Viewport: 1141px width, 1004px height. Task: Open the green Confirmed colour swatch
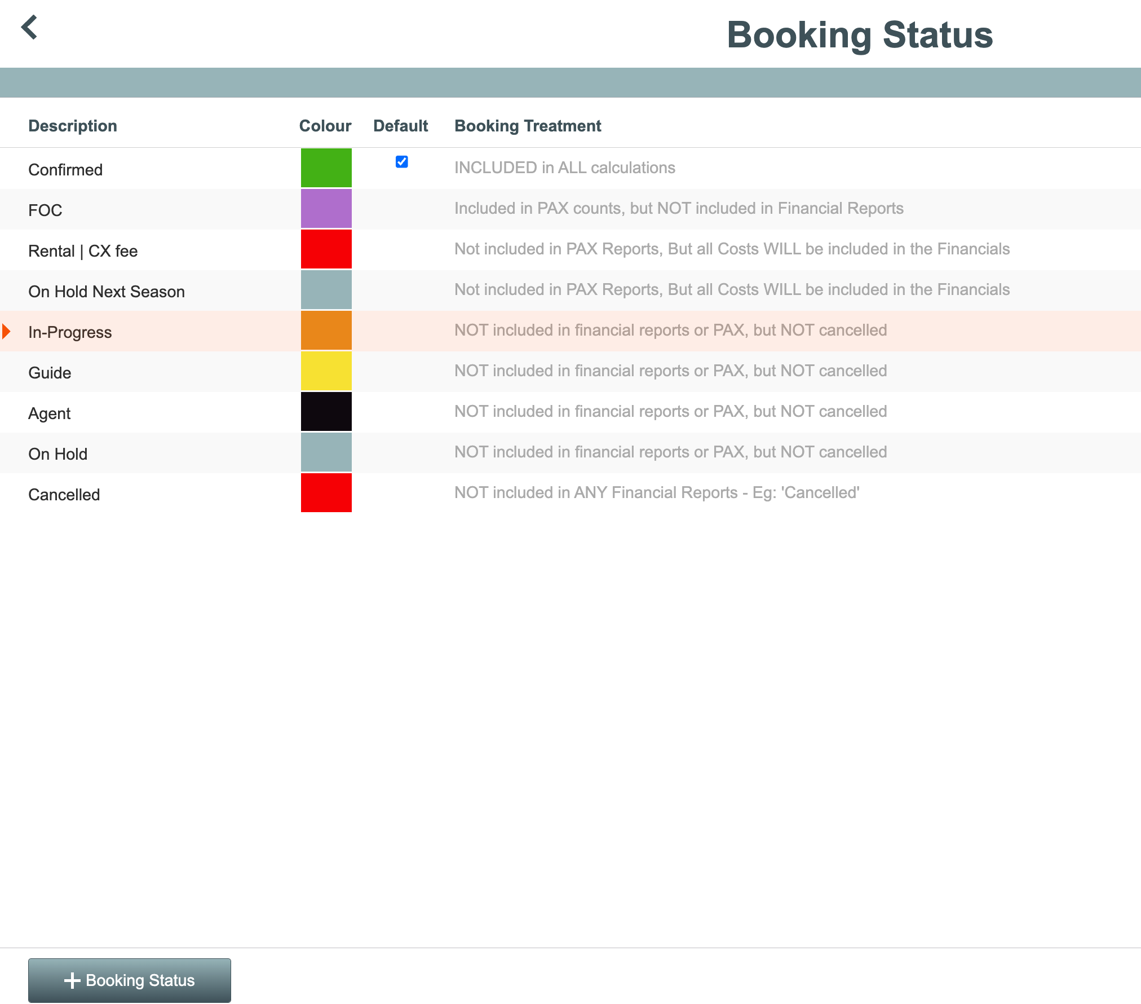pyautogui.click(x=326, y=168)
